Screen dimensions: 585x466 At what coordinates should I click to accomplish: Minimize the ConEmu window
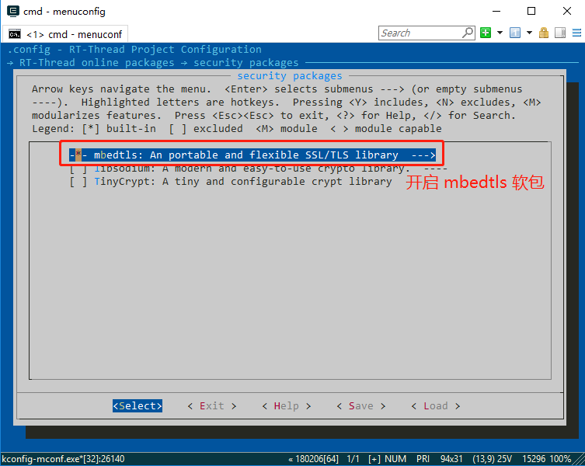click(496, 11)
